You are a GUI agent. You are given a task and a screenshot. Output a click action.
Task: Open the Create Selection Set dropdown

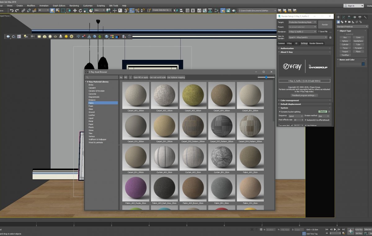click(162, 10)
